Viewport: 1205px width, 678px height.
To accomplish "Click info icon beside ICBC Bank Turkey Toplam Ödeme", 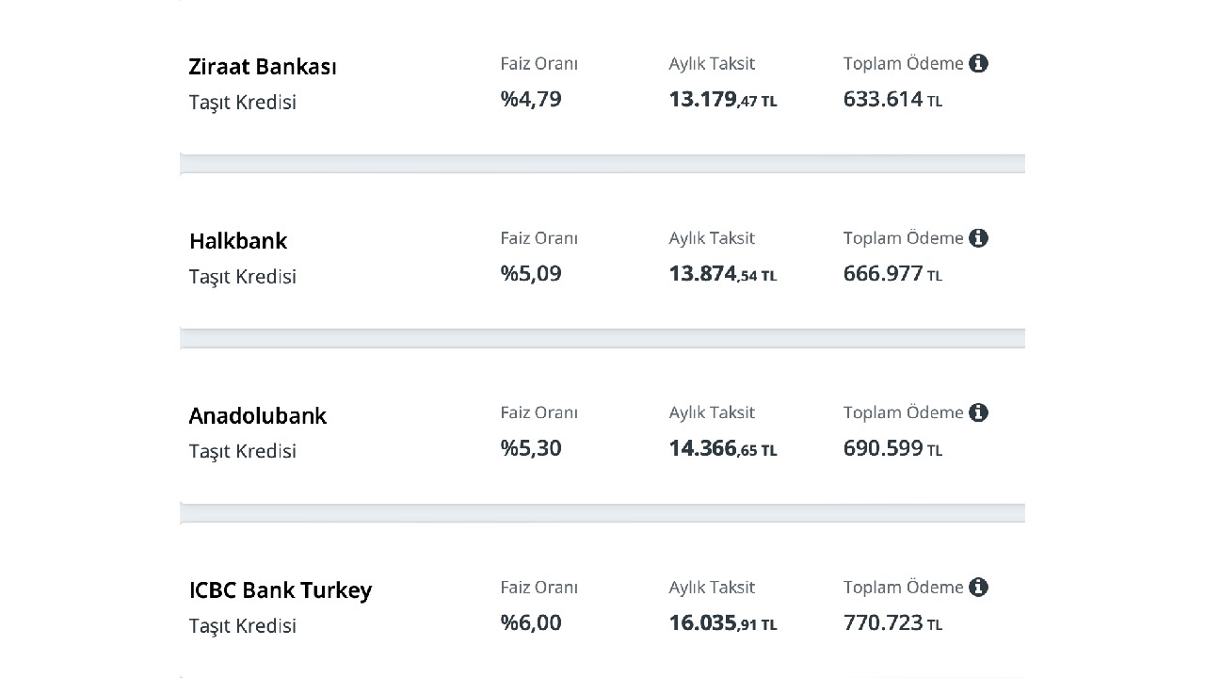I will point(978,587).
